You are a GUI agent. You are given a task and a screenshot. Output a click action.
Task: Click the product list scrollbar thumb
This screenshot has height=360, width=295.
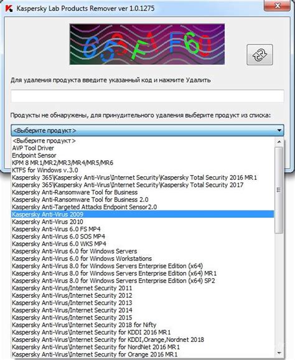(x=279, y=190)
